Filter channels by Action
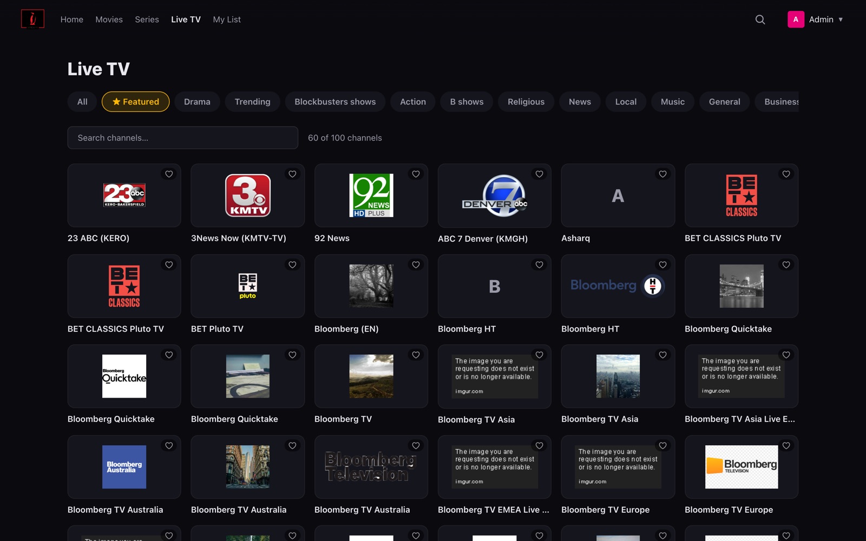The height and width of the screenshot is (541, 866). click(x=413, y=102)
